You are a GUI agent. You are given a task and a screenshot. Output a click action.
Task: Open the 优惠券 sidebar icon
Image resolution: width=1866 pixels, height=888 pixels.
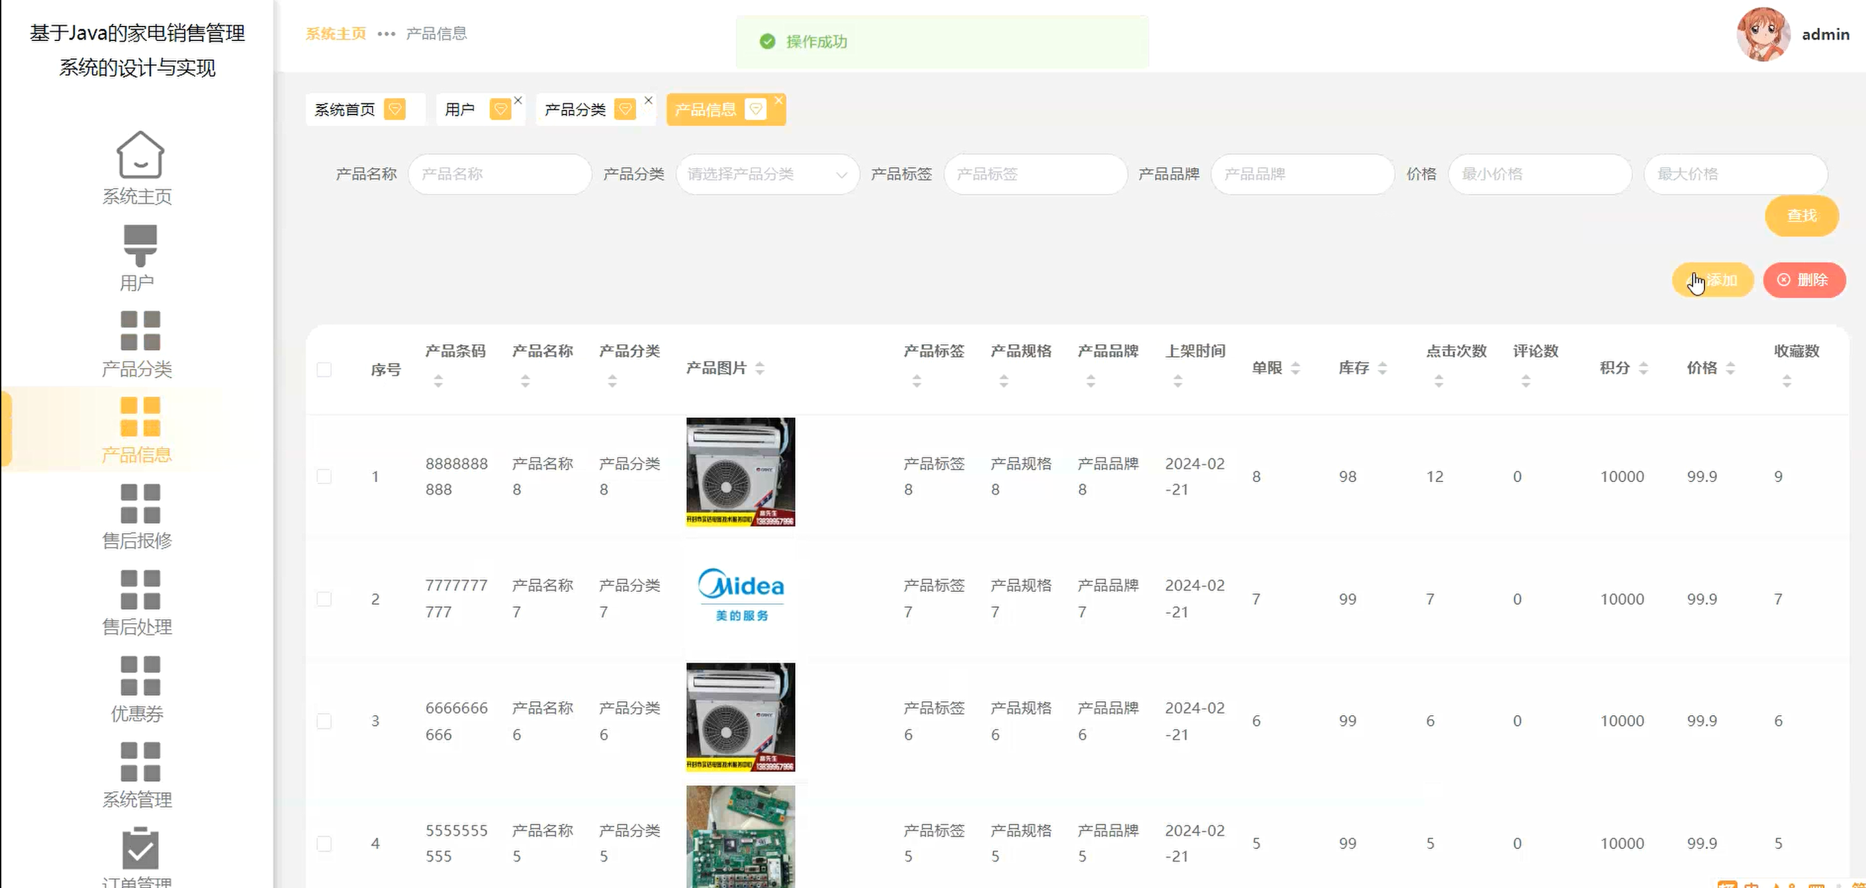click(x=140, y=675)
